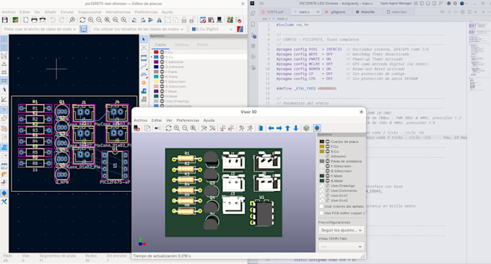Move 3D board up with arrow
491x264 pixels.
click(287, 128)
